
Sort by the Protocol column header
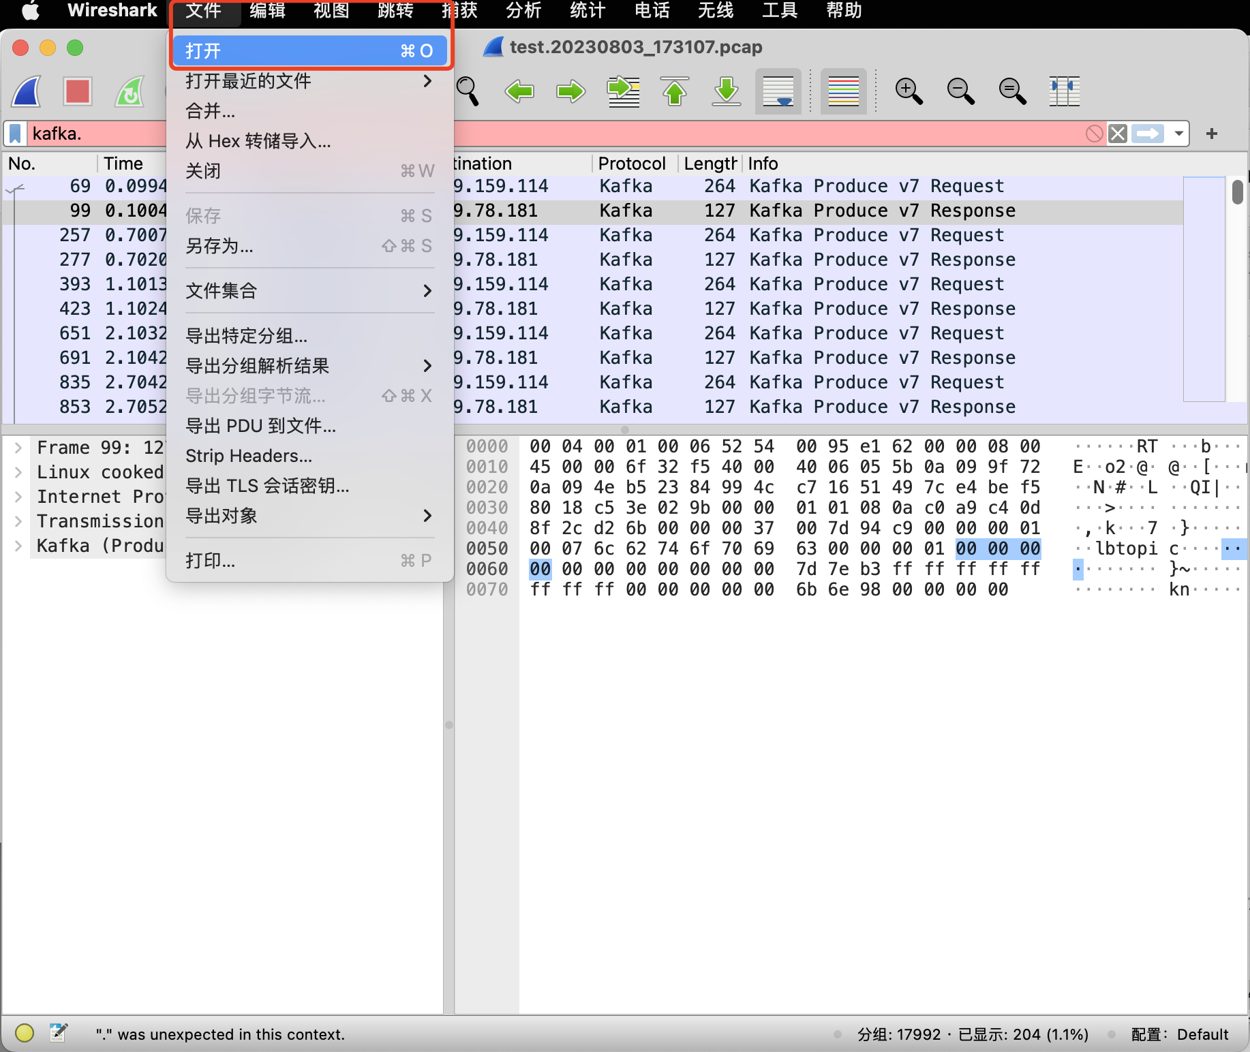tap(634, 164)
